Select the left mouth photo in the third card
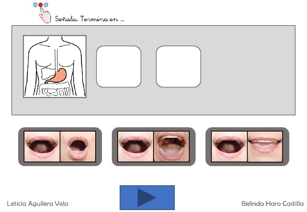 [229, 146]
